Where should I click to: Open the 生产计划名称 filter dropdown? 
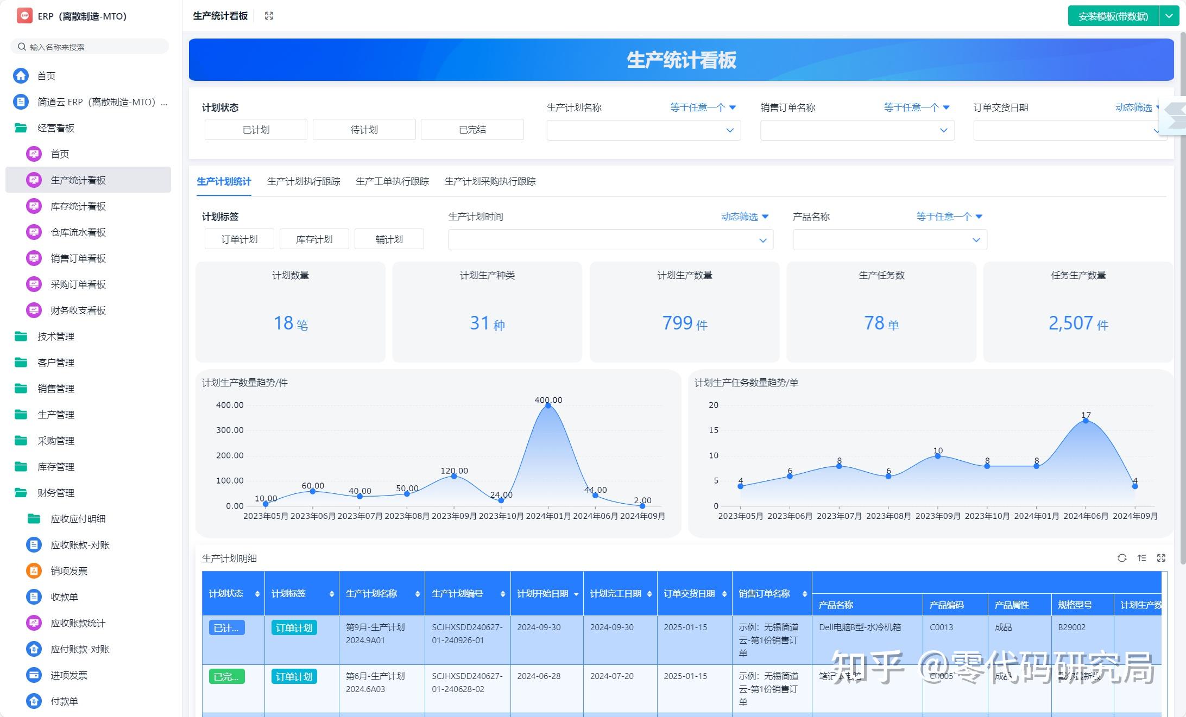(643, 130)
